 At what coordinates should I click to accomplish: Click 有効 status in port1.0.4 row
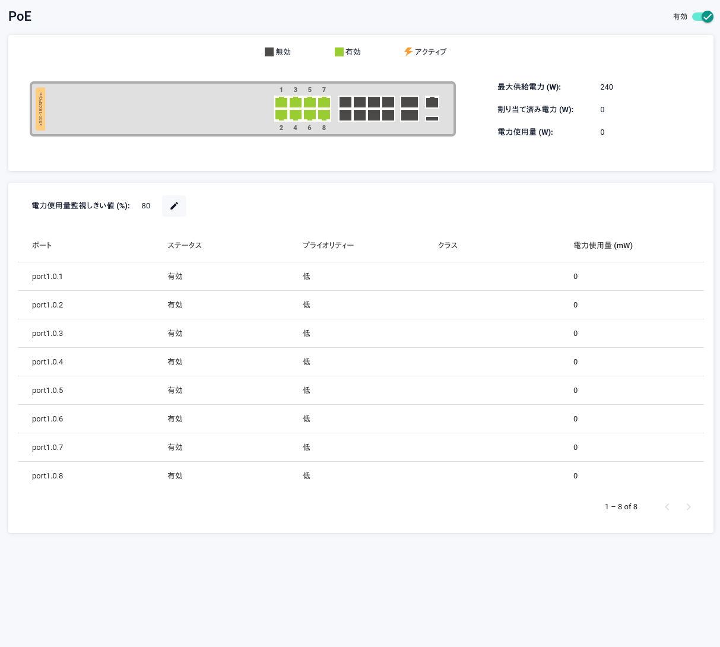(175, 362)
